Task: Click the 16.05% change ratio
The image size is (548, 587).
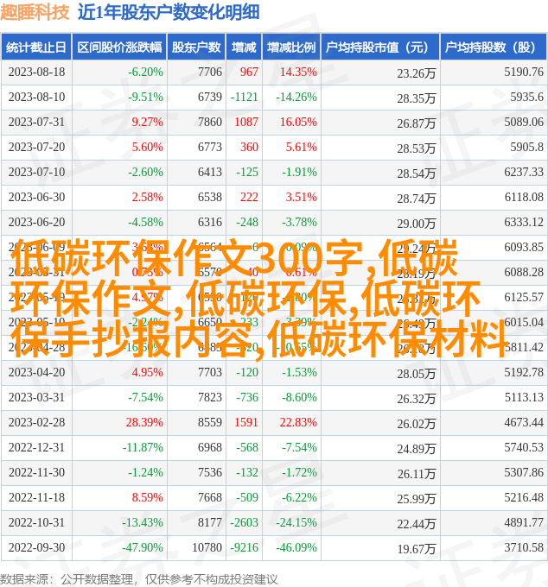Action: (x=298, y=122)
